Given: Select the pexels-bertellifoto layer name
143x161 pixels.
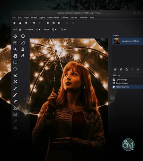Looking at the screenshot, I should [131, 41].
